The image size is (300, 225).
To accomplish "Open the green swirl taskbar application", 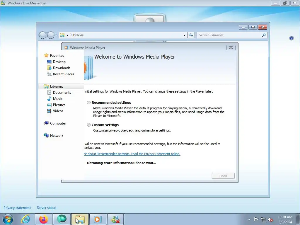I will click(62, 219).
